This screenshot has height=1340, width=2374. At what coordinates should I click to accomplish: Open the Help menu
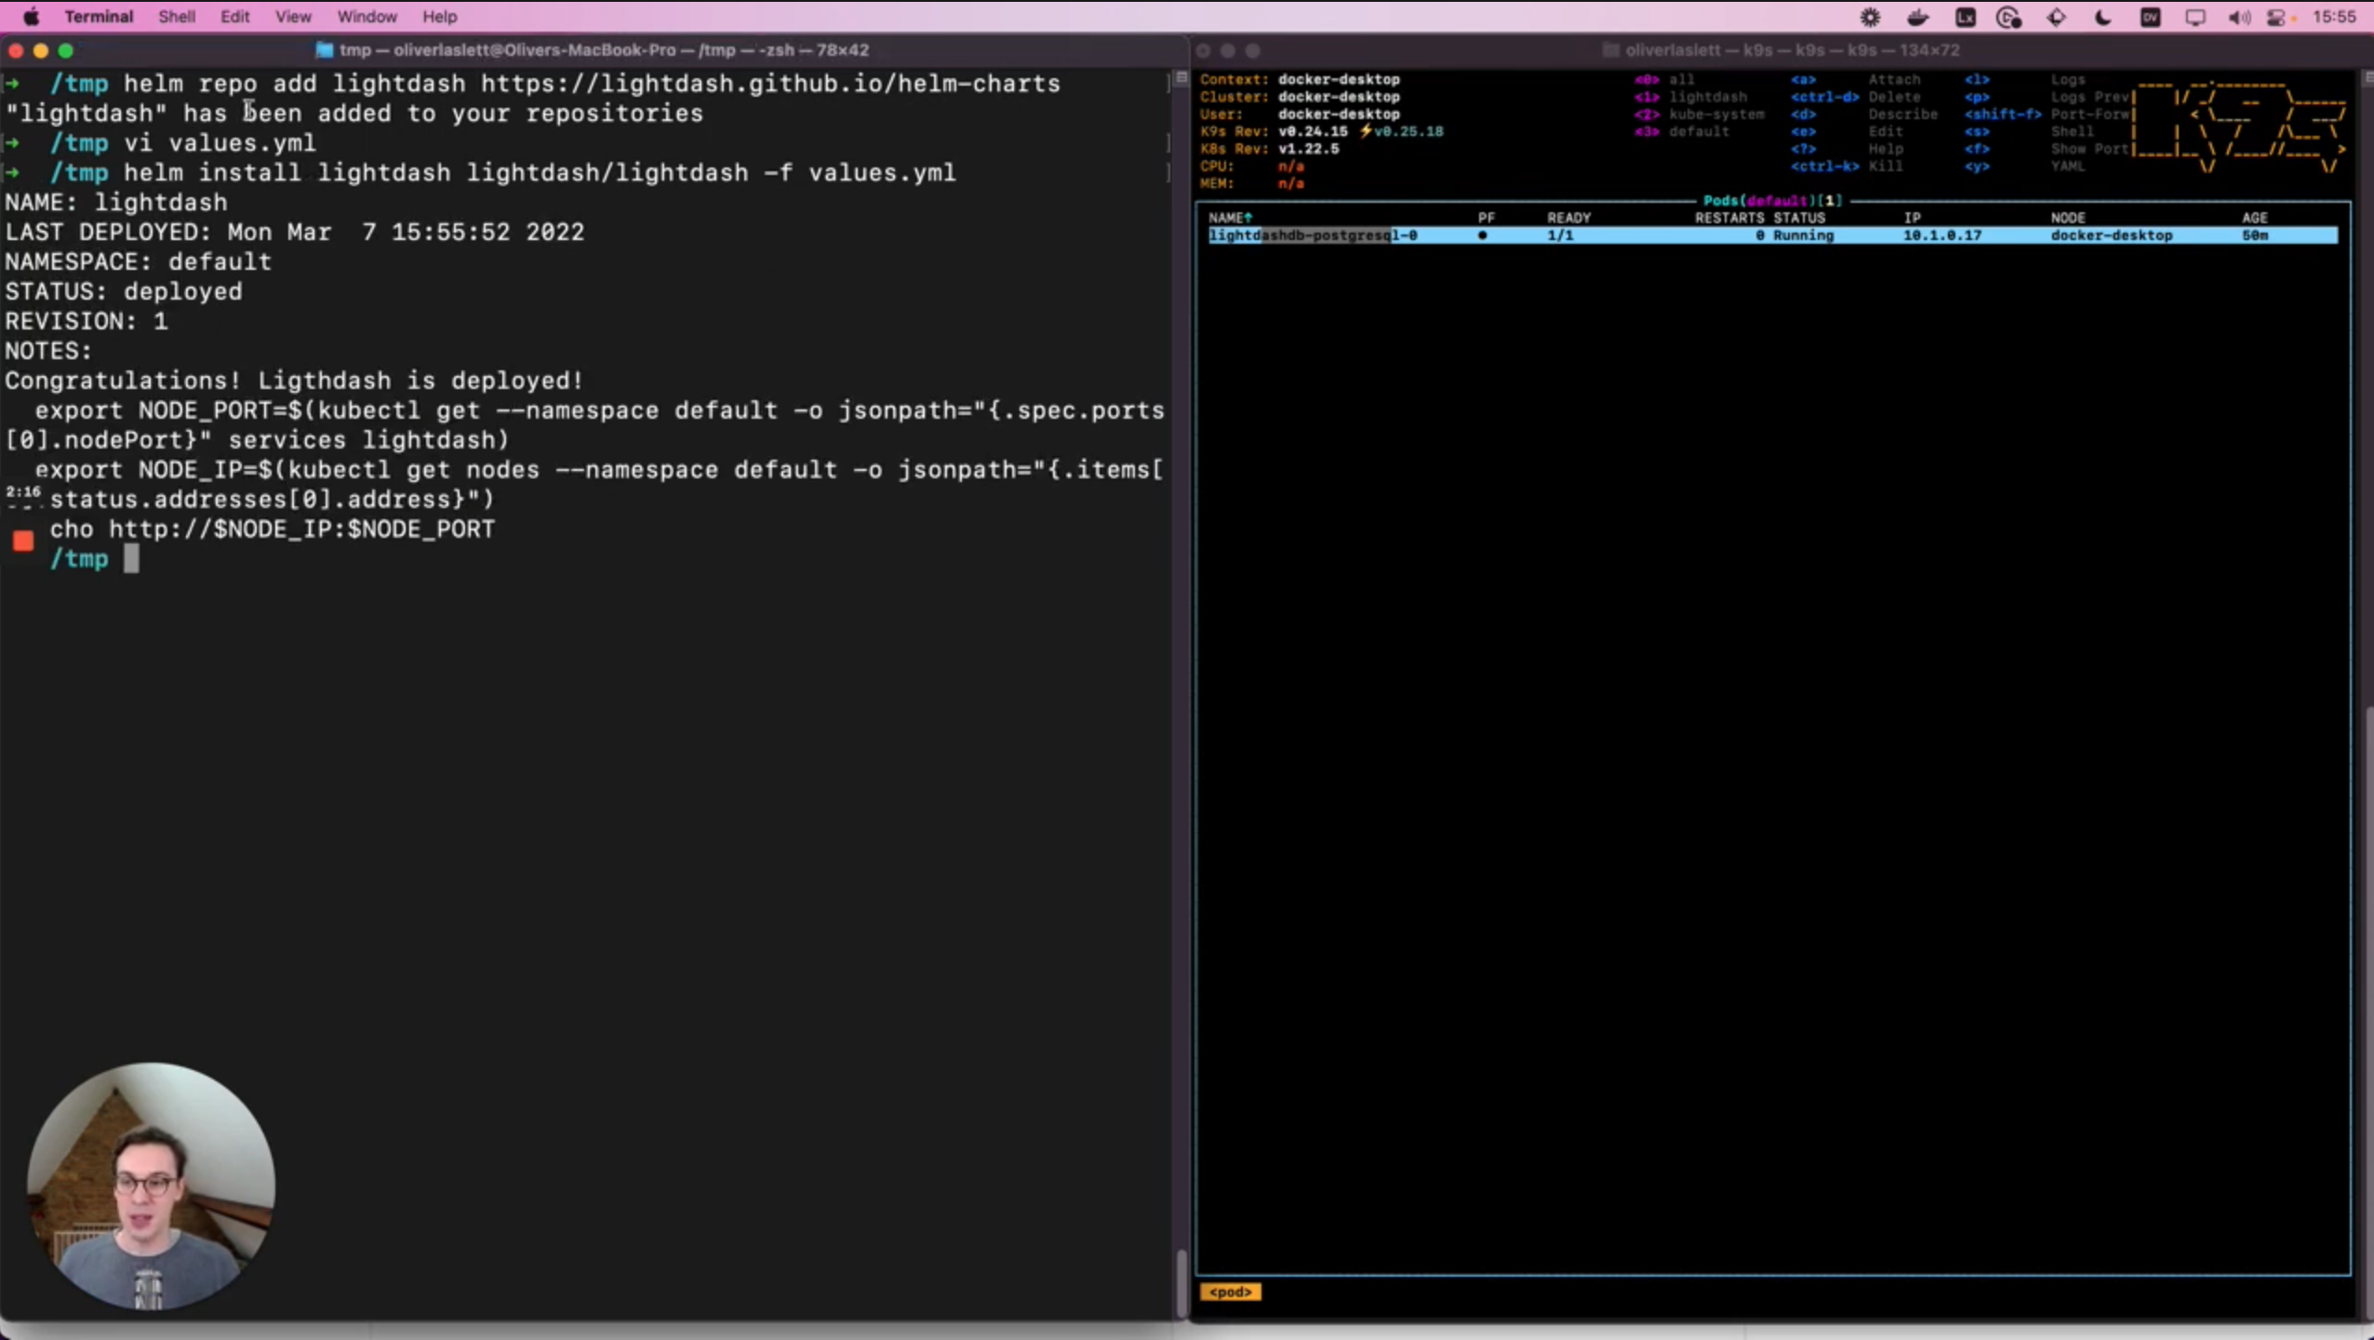click(x=439, y=17)
